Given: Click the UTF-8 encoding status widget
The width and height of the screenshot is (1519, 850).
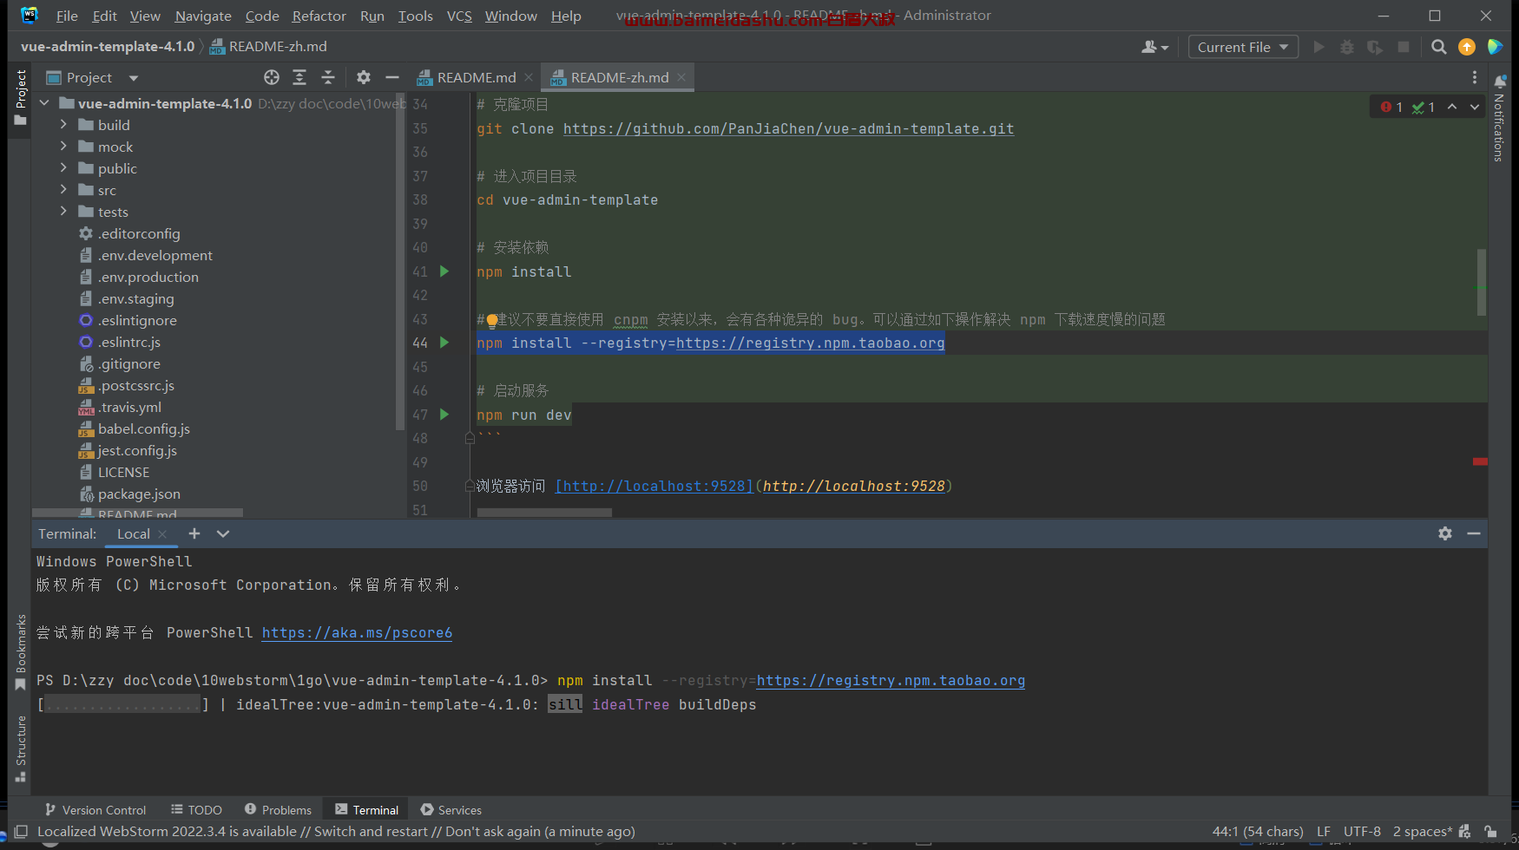Looking at the screenshot, I should click(x=1362, y=831).
